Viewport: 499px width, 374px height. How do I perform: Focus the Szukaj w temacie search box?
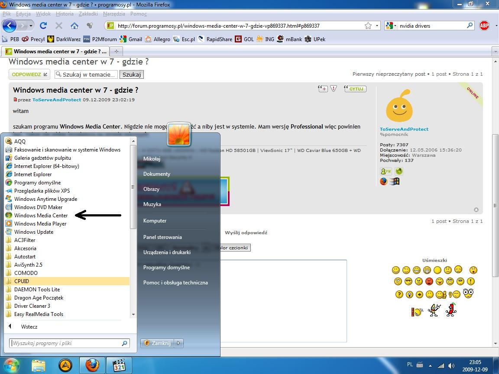click(x=86, y=74)
